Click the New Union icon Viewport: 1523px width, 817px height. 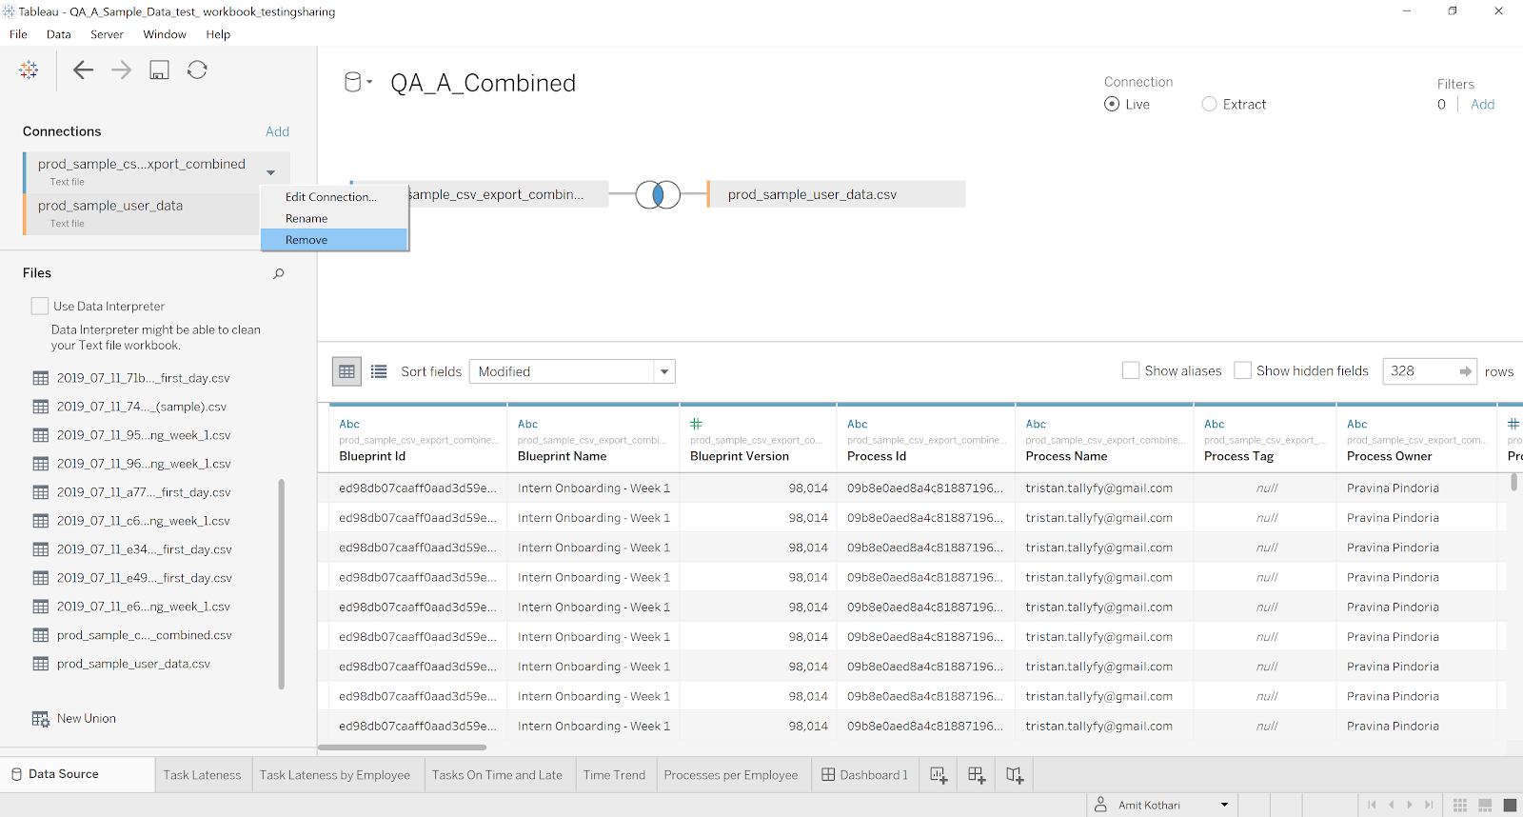(41, 719)
